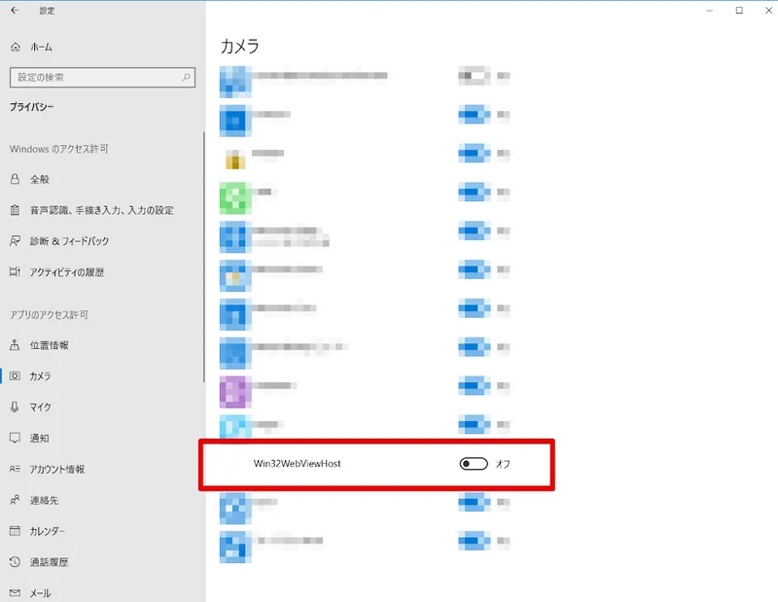Turn on the Win32WebViewHost camera toggle
Viewport: 778px width, 602px height.
(x=473, y=464)
